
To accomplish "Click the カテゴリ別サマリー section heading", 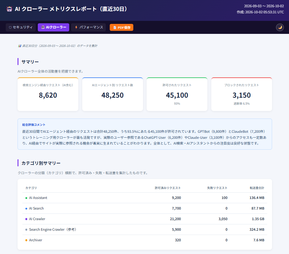I will click(x=41, y=163).
